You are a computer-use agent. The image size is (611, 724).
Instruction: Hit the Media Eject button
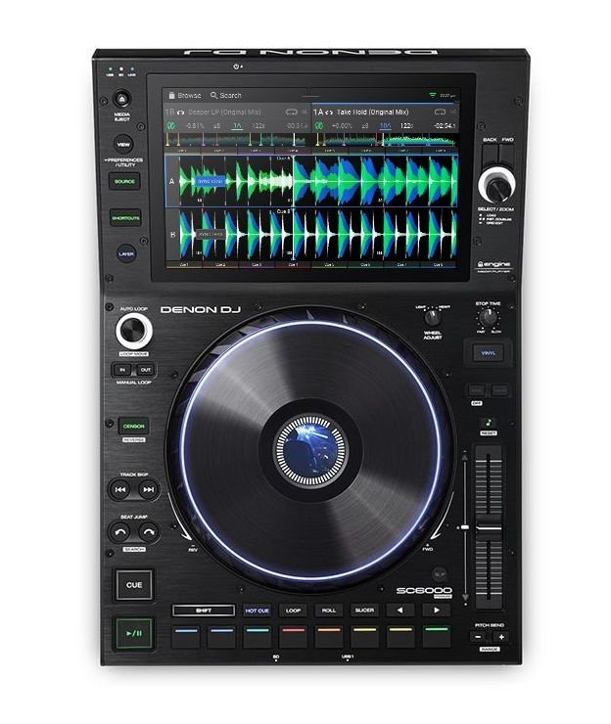pos(122,99)
